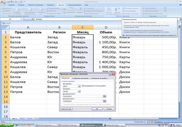
Task: Click range selector icon beside Конечная дата
Action: [x=105, y=101]
